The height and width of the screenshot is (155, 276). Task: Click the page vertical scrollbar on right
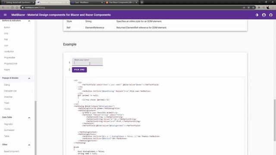pyautogui.click(x=275, y=120)
